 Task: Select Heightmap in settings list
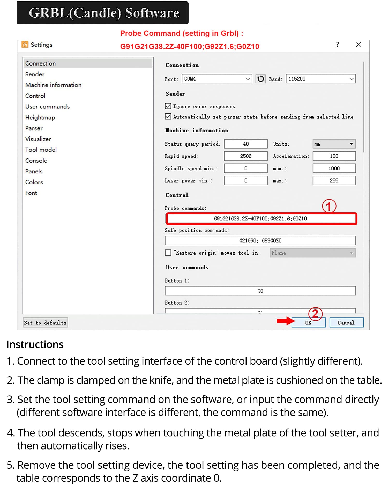[x=88, y=118]
